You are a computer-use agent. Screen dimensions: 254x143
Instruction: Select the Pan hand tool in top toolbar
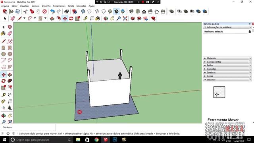click(112, 19)
